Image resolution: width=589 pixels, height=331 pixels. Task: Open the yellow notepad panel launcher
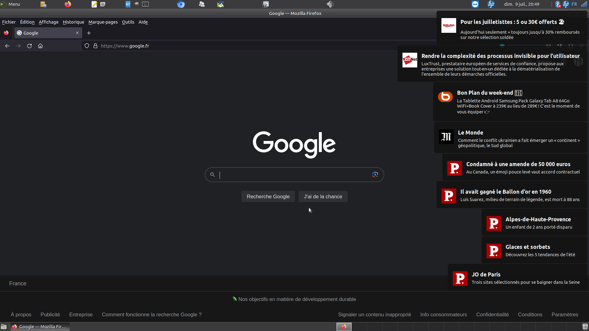[x=94, y=4]
